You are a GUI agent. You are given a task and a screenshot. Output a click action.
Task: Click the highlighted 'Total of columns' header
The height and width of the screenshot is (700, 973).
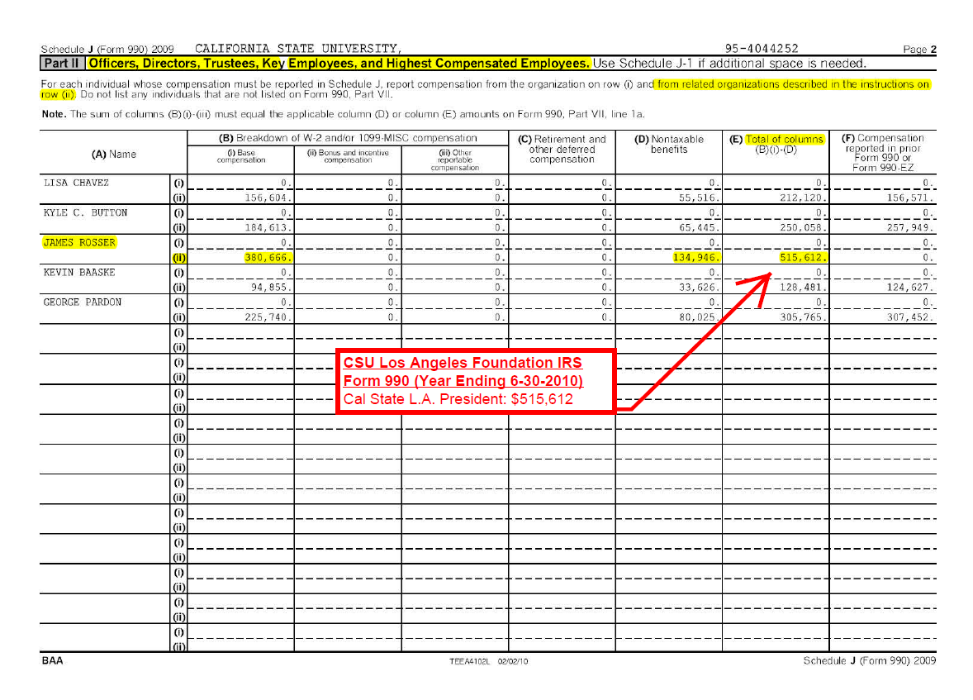click(784, 139)
